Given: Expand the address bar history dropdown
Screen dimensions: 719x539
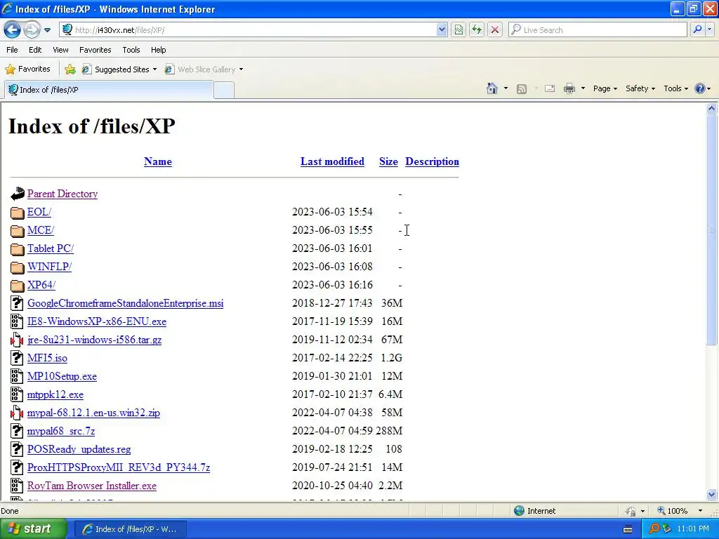Looking at the screenshot, I should coord(442,30).
